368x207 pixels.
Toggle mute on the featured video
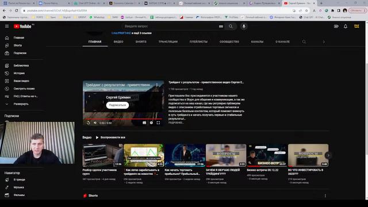95,122
